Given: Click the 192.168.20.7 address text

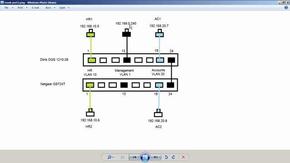Looking at the screenshot, I should pyautogui.click(x=159, y=26).
